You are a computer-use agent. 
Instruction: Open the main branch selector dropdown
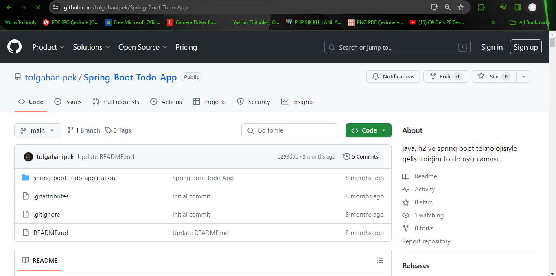pos(38,130)
